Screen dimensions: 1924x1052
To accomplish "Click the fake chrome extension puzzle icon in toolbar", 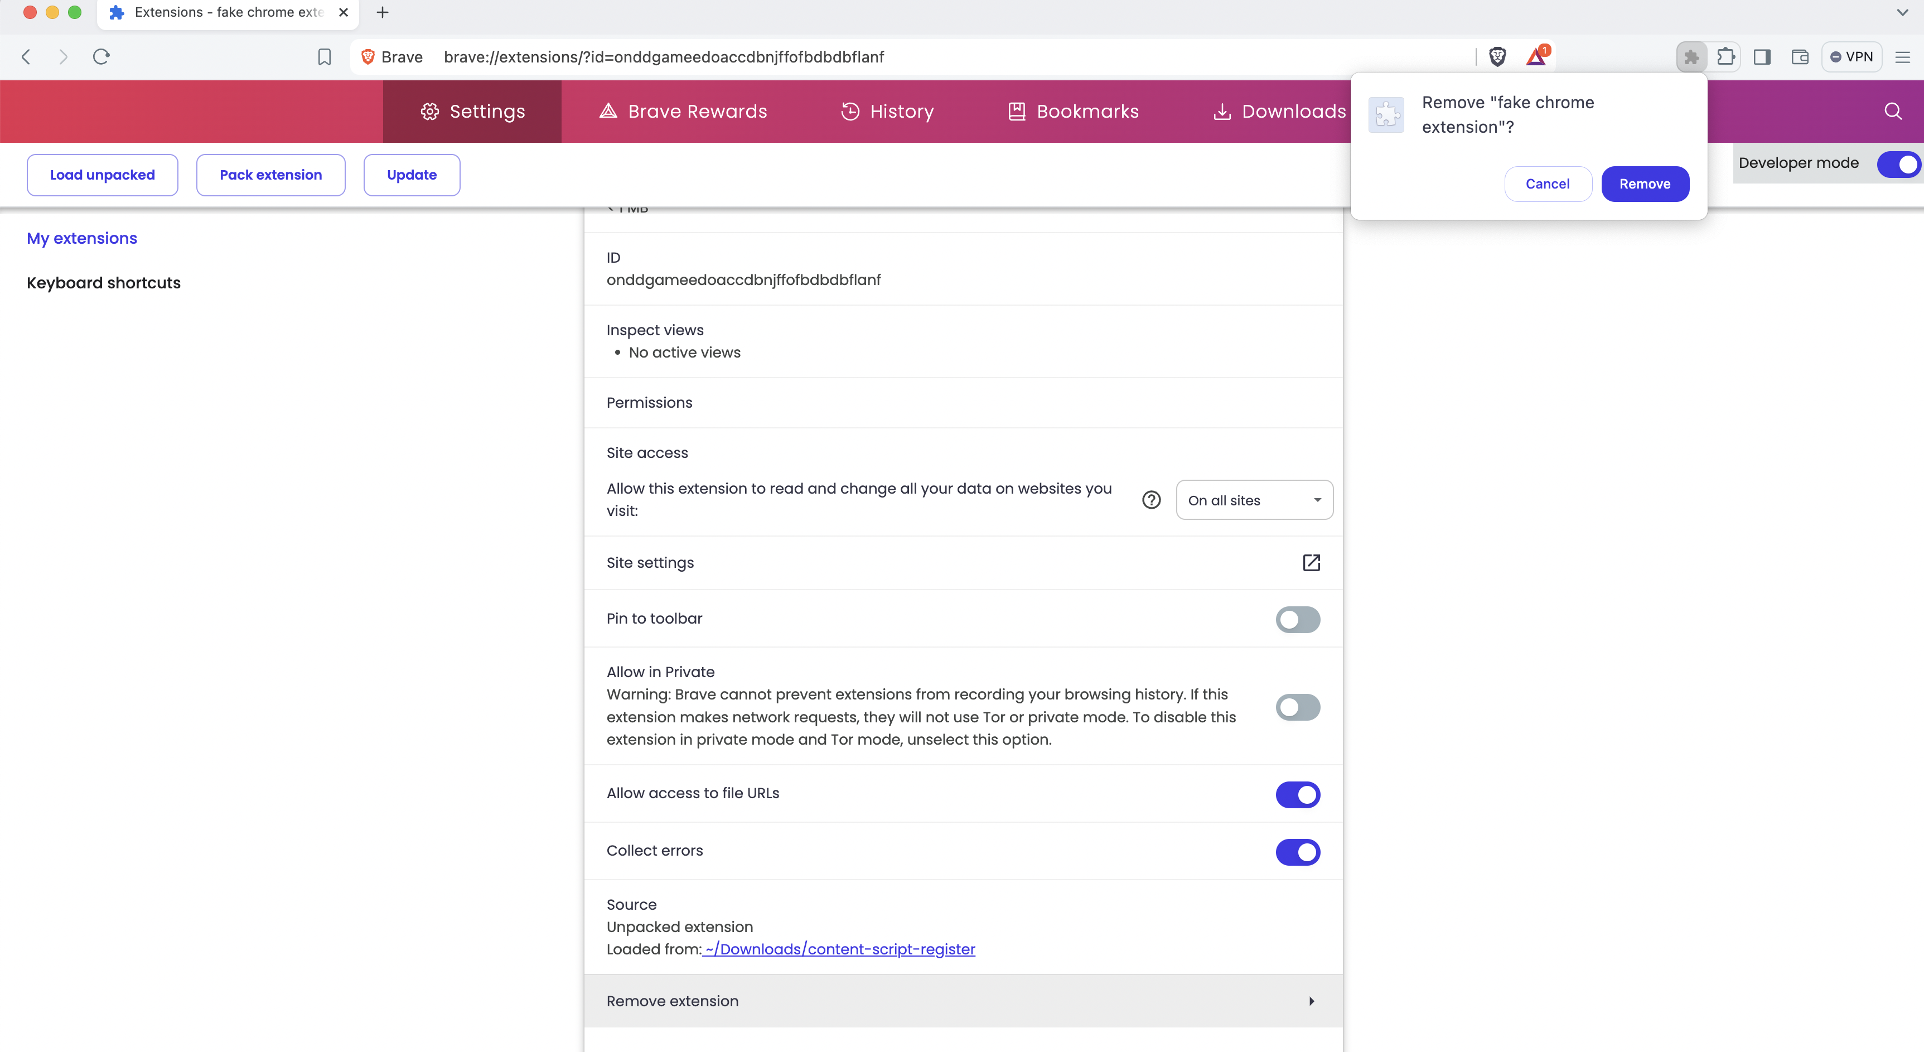I will [x=1691, y=57].
